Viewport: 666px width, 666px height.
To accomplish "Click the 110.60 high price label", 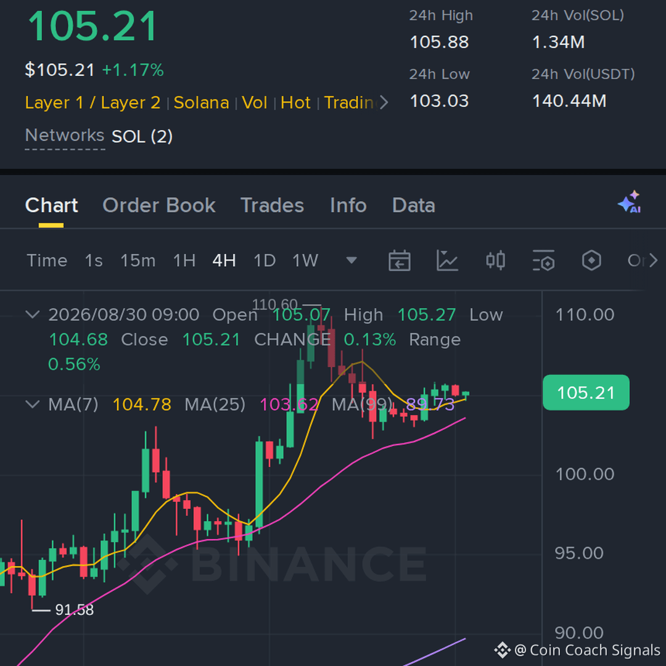I will (275, 305).
